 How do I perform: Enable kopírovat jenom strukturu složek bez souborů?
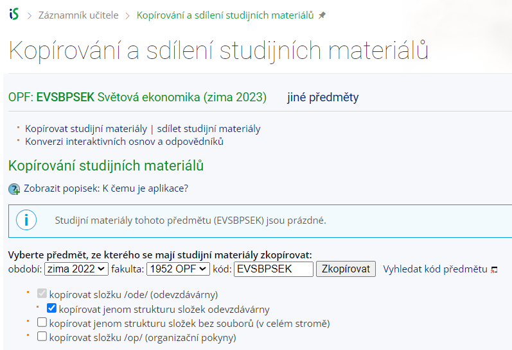tap(42, 322)
